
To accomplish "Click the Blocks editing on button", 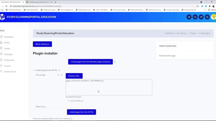I will [x=43, y=44].
